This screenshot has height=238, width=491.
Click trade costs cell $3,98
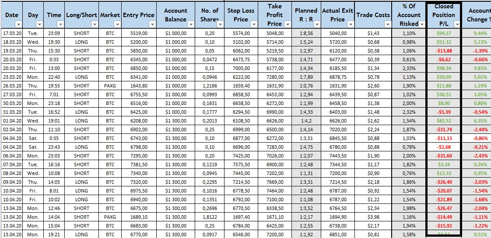click(x=373, y=217)
